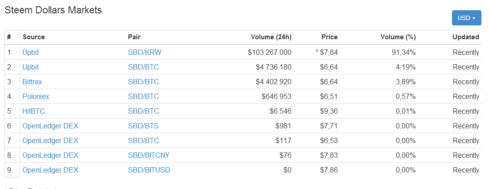
Task: Go to the HitBTC source link
Action: (33, 111)
